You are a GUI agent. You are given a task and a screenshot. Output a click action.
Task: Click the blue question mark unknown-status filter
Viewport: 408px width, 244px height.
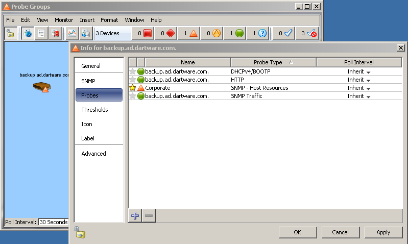tap(262, 33)
